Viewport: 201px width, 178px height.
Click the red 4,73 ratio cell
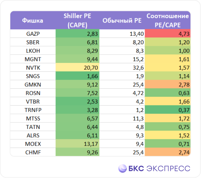tap(167, 34)
